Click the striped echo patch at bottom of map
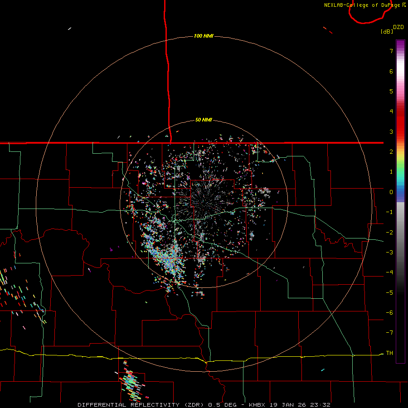Viewport: 408px width, 408px height. 131,381
